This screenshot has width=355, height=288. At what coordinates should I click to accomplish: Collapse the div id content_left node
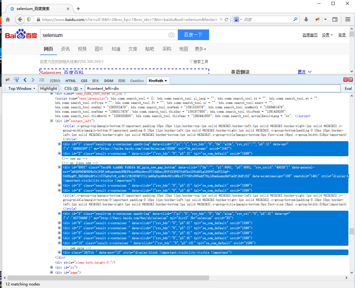pos(51,121)
